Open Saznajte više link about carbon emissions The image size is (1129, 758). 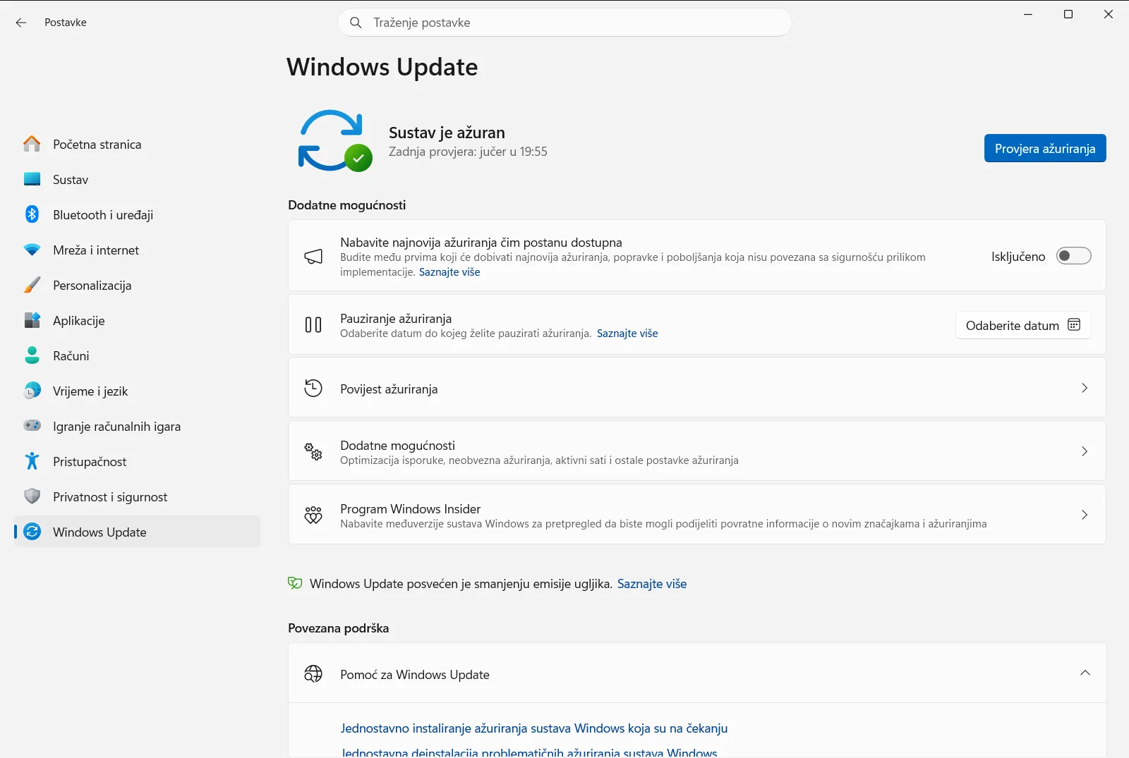pos(652,584)
